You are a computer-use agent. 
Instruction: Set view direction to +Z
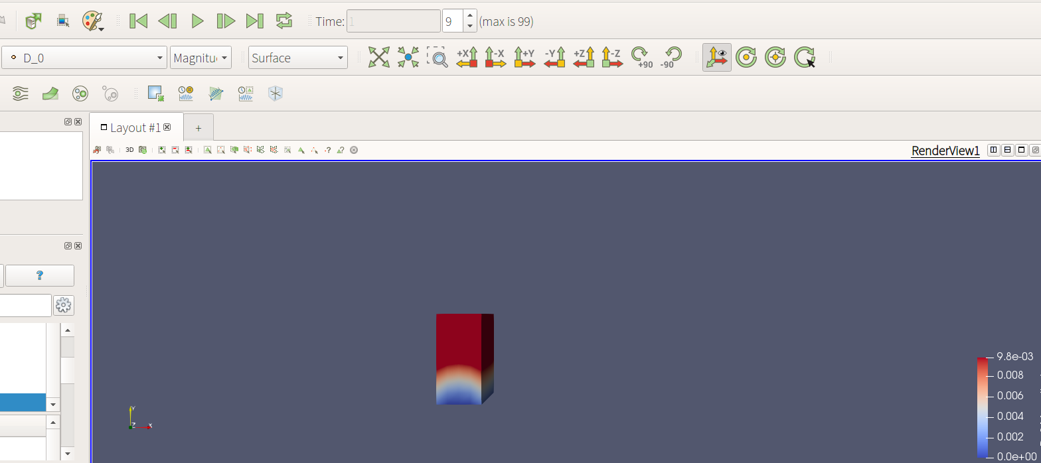584,57
